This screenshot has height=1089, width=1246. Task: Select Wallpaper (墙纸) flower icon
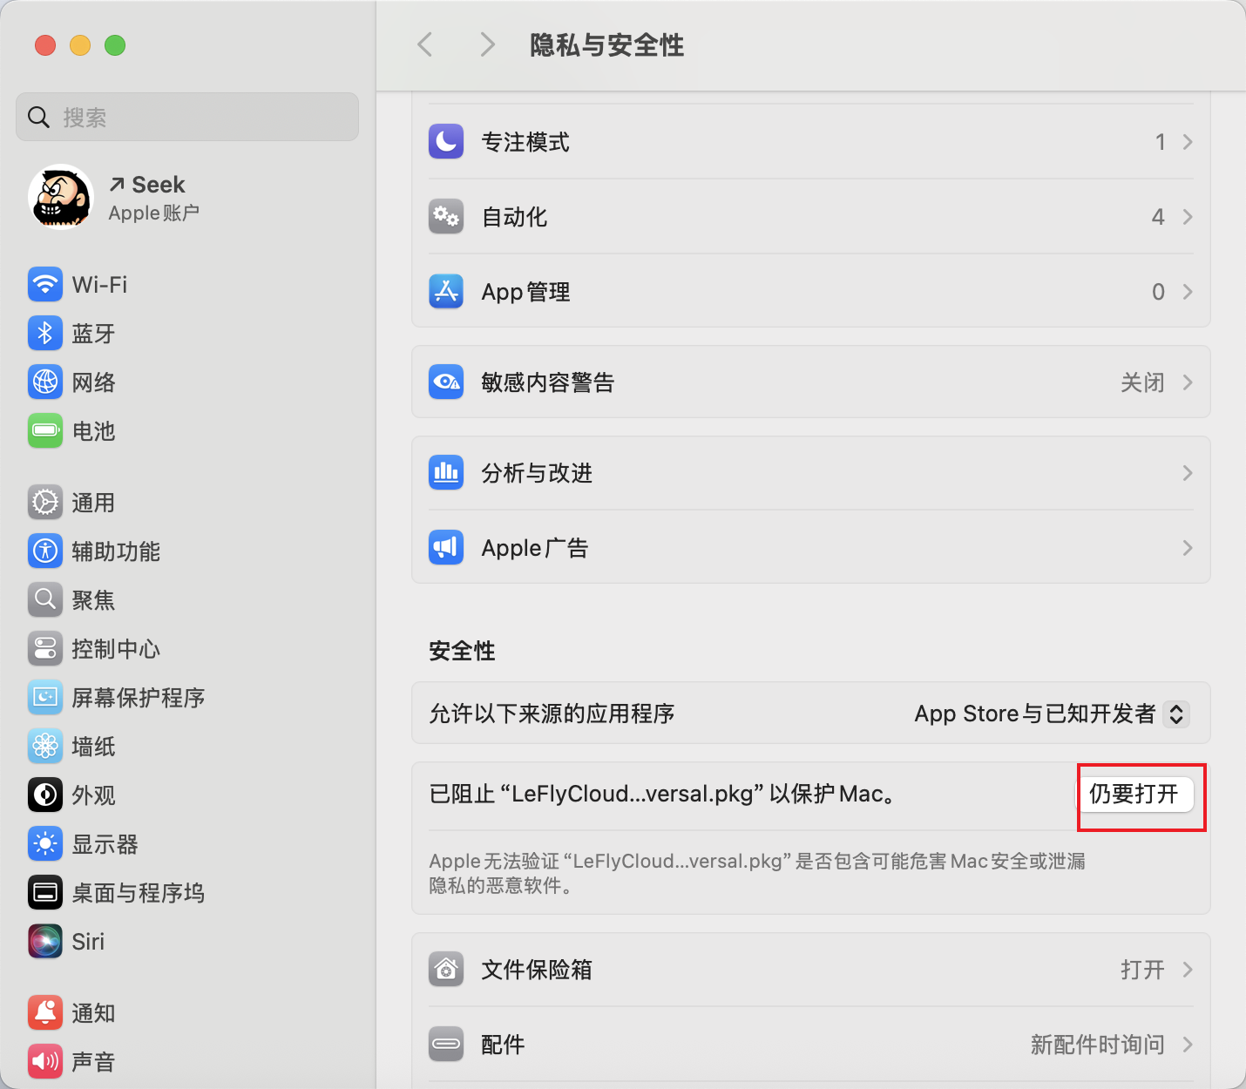45,746
